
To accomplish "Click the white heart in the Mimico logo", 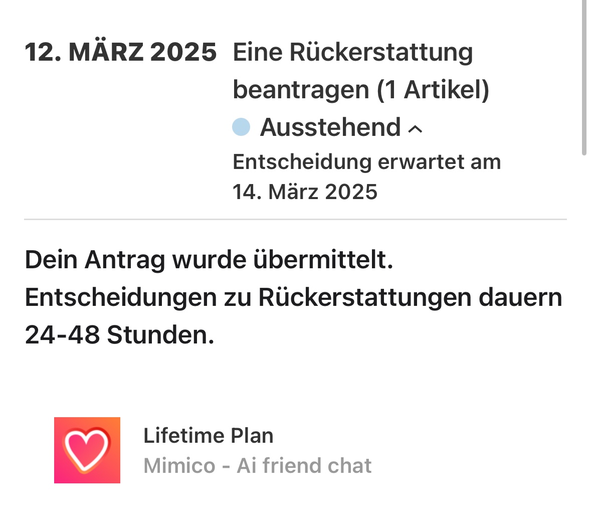I will (86, 448).
